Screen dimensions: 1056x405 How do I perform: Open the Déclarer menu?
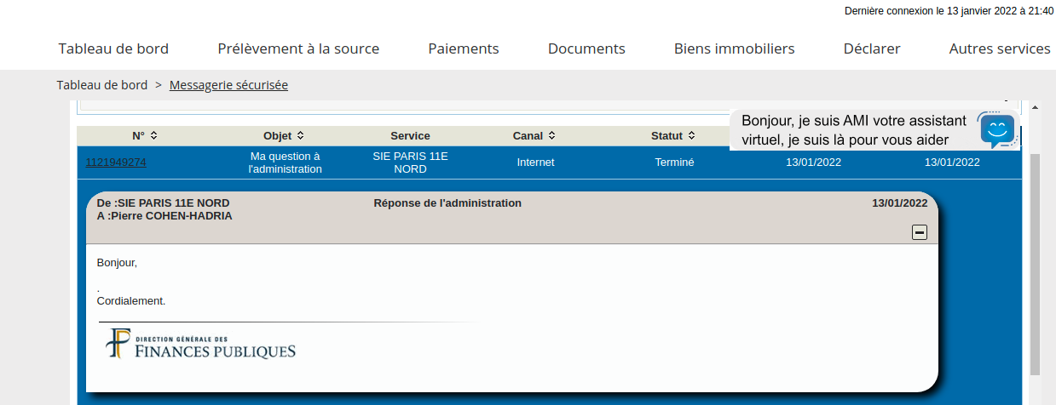(872, 48)
